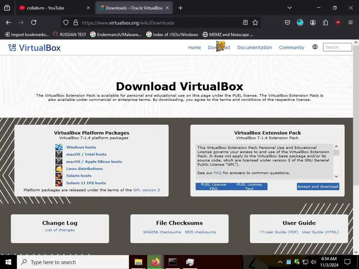Viewport: 359px width, 269px height.
Task: Open the Firefox View icon
Action: pyautogui.click(x=7, y=8)
